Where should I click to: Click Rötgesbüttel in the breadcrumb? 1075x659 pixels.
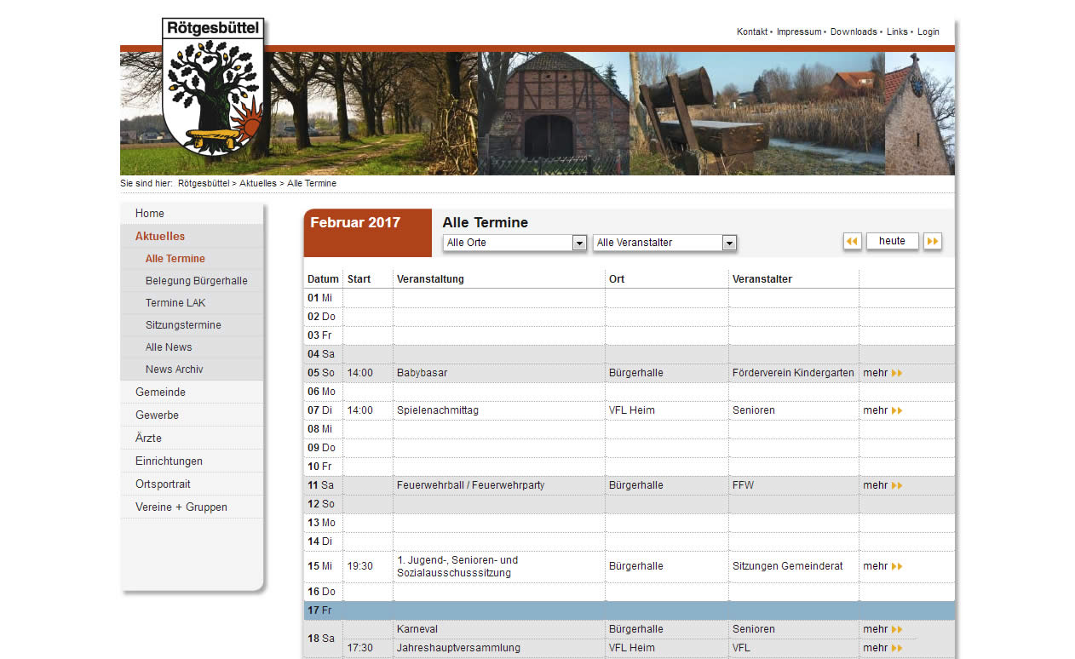(x=204, y=183)
